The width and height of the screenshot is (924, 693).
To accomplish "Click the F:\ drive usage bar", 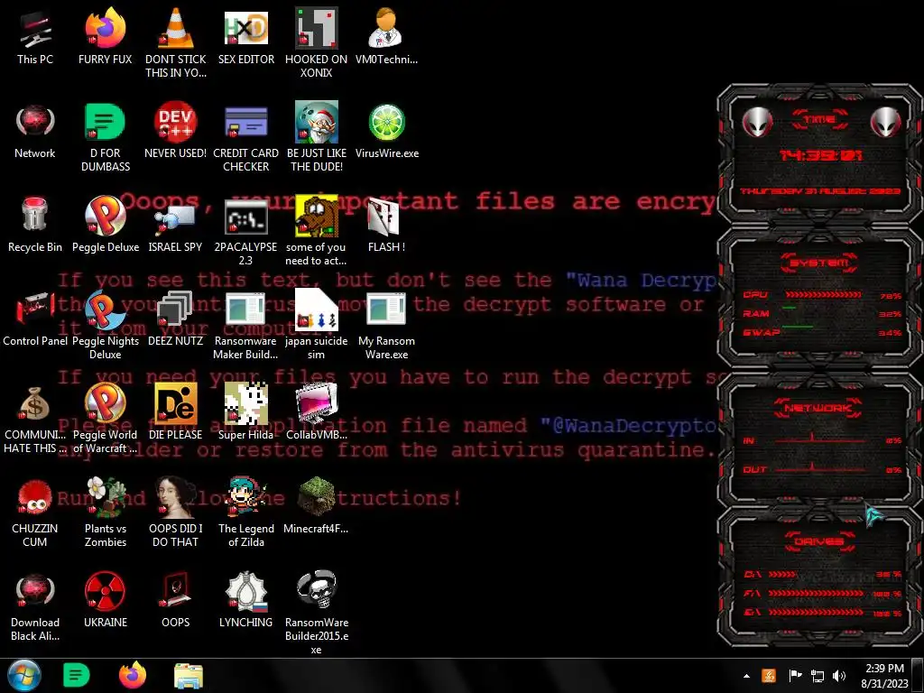I will [816, 594].
